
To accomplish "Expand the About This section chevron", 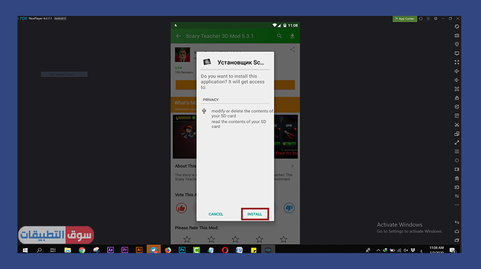I will coord(292,166).
